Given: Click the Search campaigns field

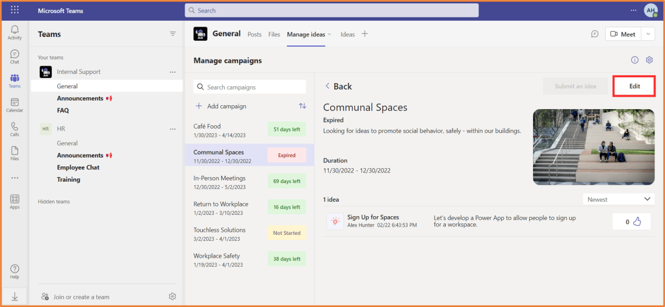Looking at the screenshot, I should 250,87.
